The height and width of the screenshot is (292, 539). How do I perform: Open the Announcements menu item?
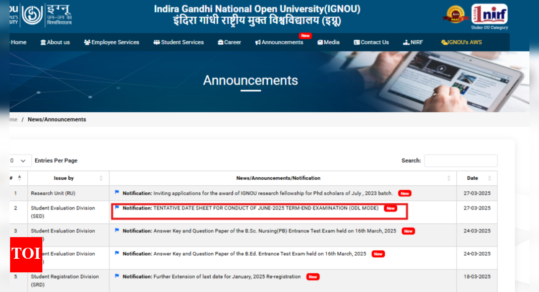(x=279, y=42)
